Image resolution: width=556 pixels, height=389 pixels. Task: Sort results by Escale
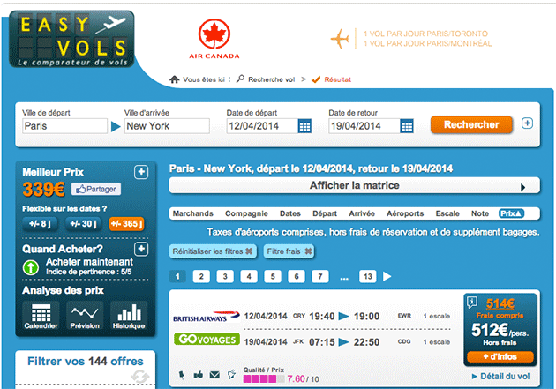pyautogui.click(x=447, y=213)
